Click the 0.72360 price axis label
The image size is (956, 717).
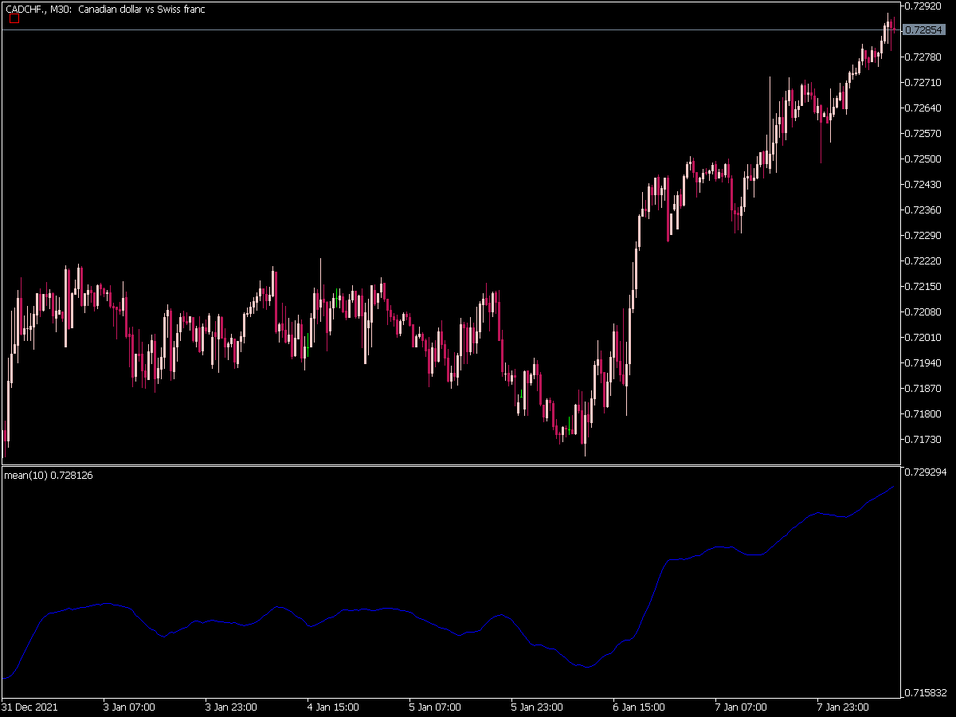click(924, 210)
